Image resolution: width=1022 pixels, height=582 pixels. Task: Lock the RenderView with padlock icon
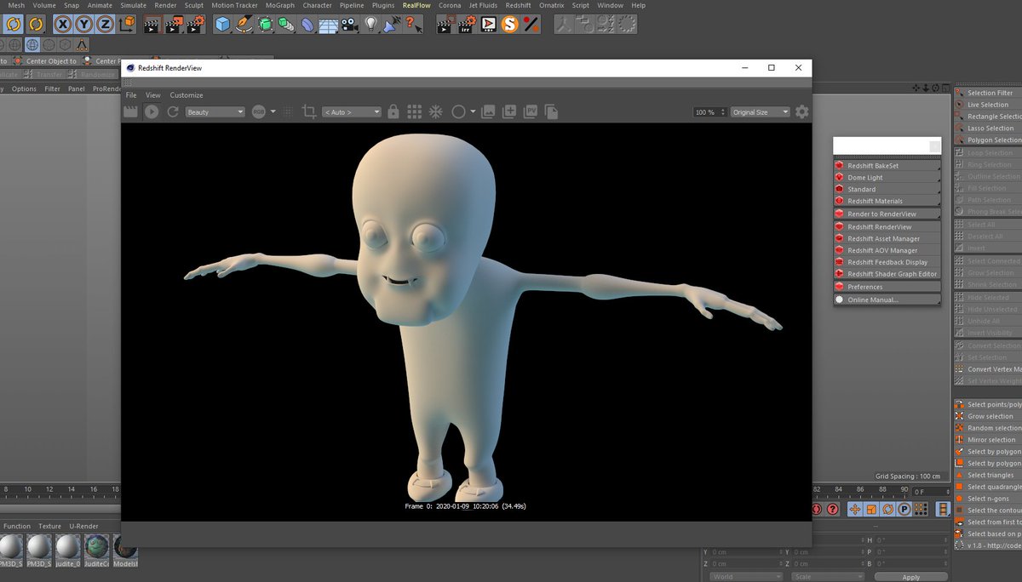click(393, 111)
